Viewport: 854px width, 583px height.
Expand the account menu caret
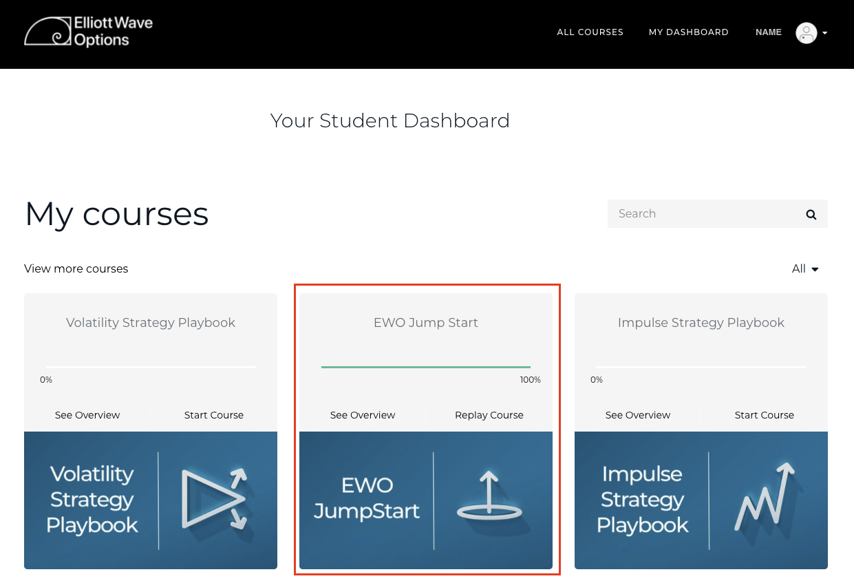(x=824, y=32)
